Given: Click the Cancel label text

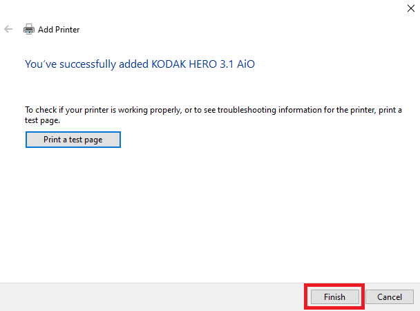Looking at the screenshot, I should click(390, 296).
